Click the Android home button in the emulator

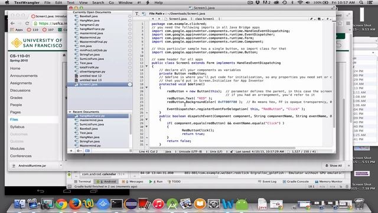pos(67,191)
